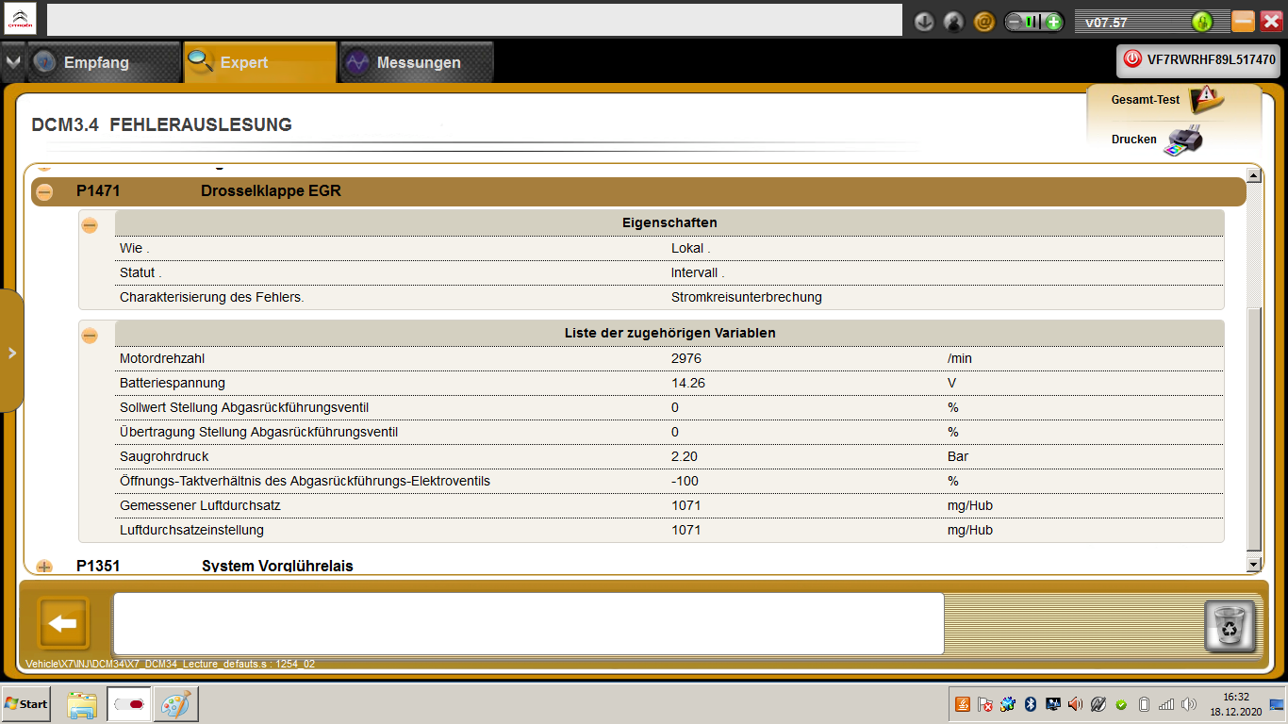Select the v07.57 version label
This screenshot has width=1288, height=724.
tap(1106, 22)
